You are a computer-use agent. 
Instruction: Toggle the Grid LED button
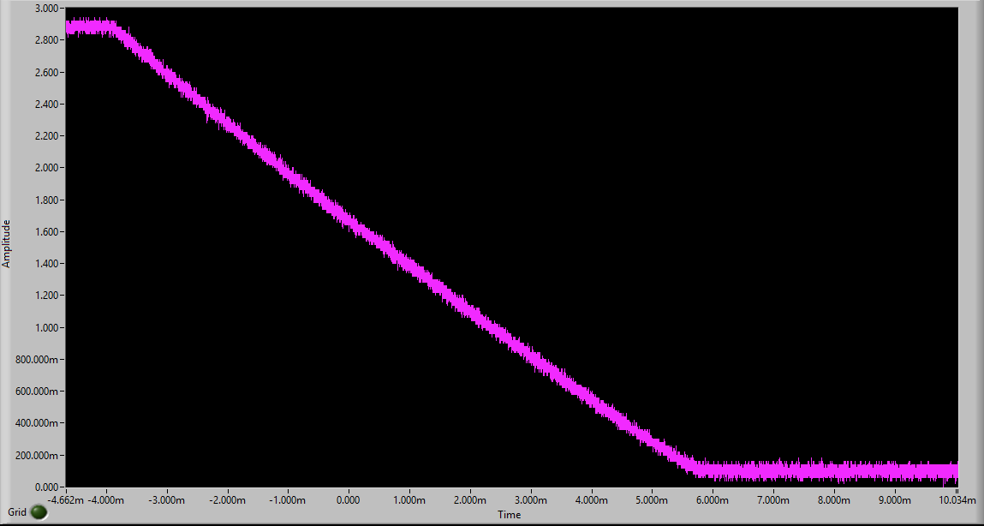[x=39, y=512]
